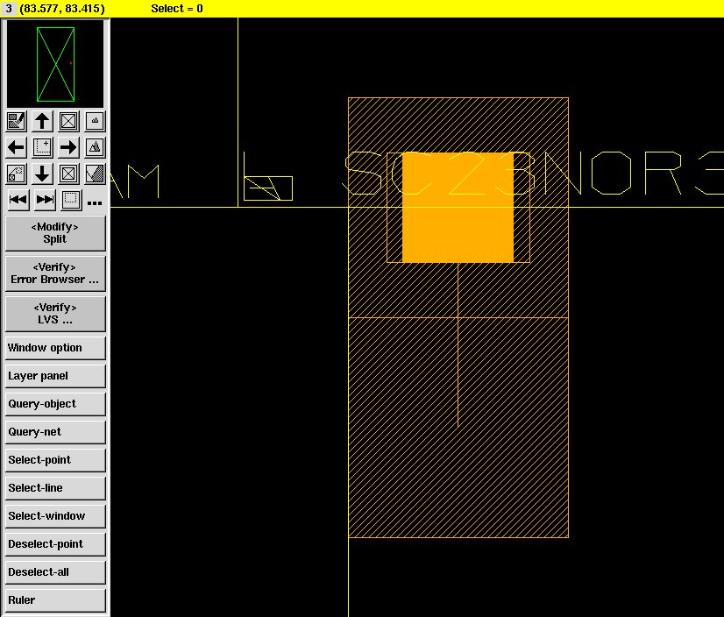The image size is (724, 617).
Task: Click the paintbrush pattern icon in top-left
Action: (x=17, y=121)
